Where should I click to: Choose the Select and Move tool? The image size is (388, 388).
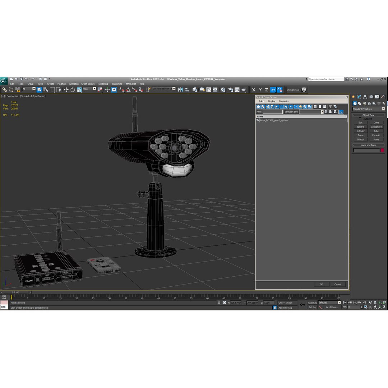(x=66, y=89)
